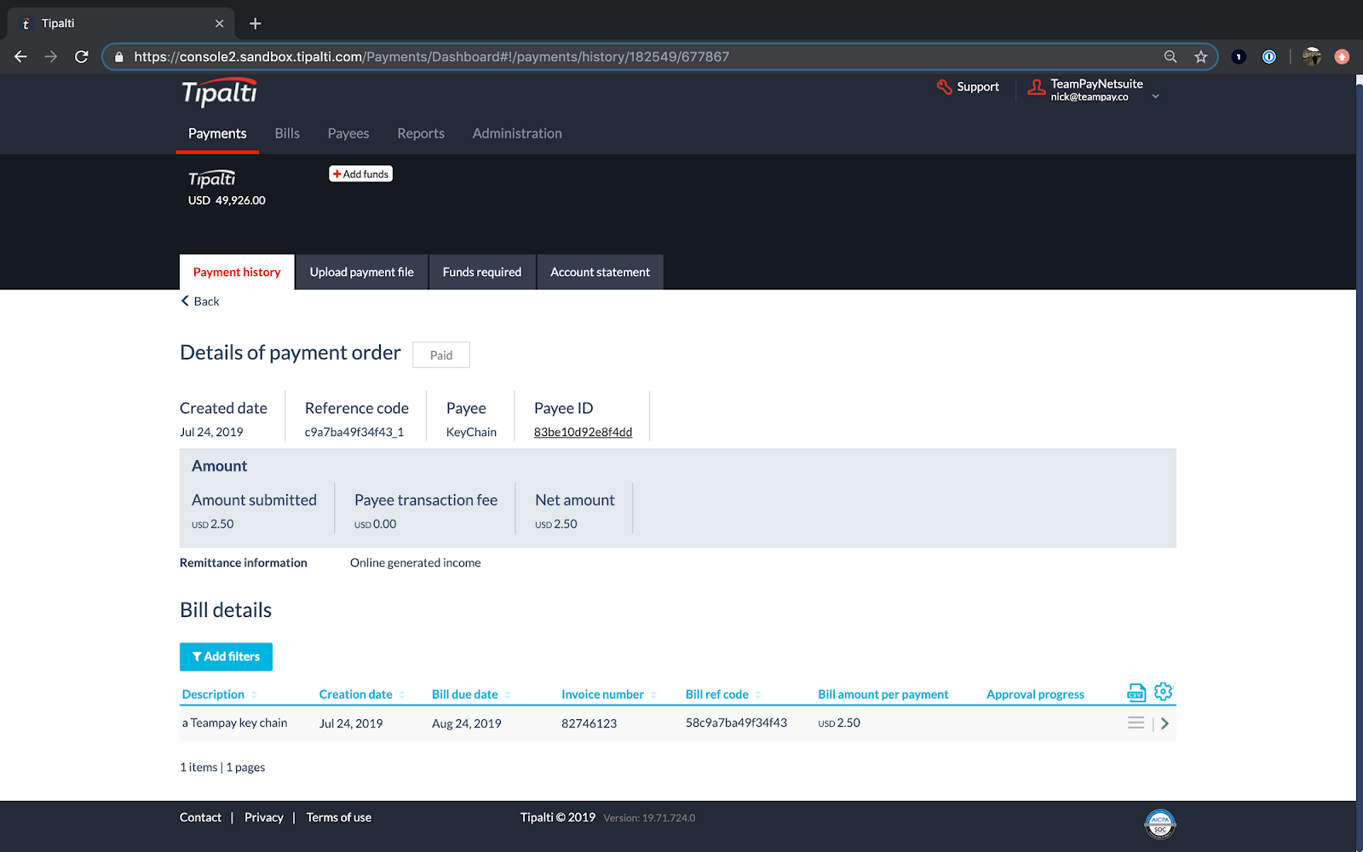Navigate to Payees
This screenshot has height=852, width=1363.
pyautogui.click(x=348, y=134)
